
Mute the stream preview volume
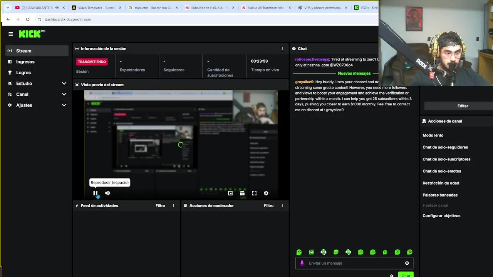[107, 193]
